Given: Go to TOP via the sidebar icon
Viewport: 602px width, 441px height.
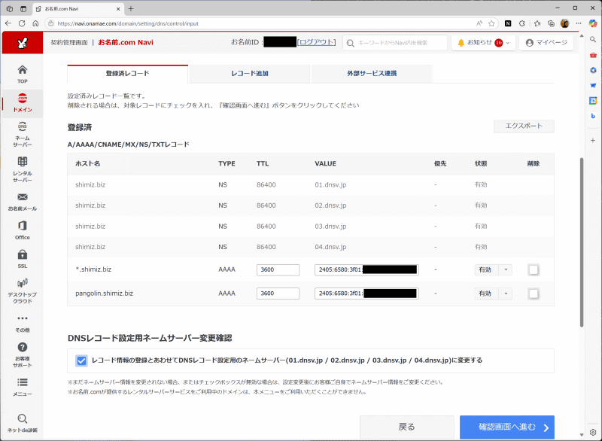Looking at the screenshot, I should pos(22,73).
